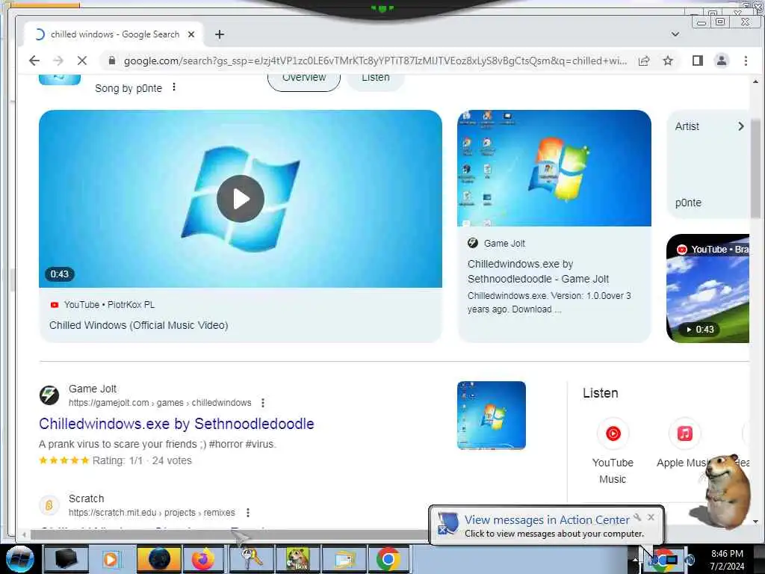Open the hamster Box taskbar app

tap(297, 559)
